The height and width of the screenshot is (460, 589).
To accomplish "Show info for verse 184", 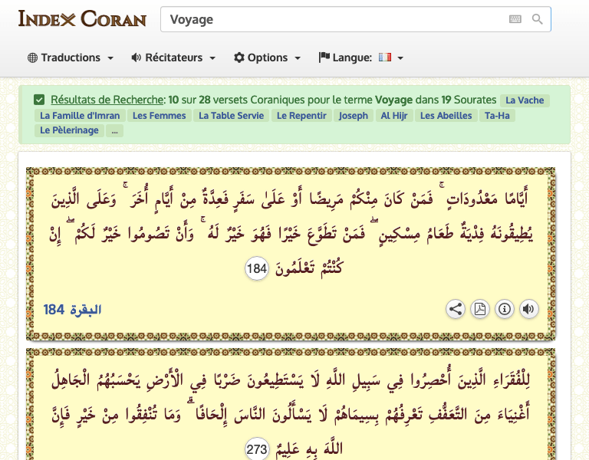I will 504,309.
